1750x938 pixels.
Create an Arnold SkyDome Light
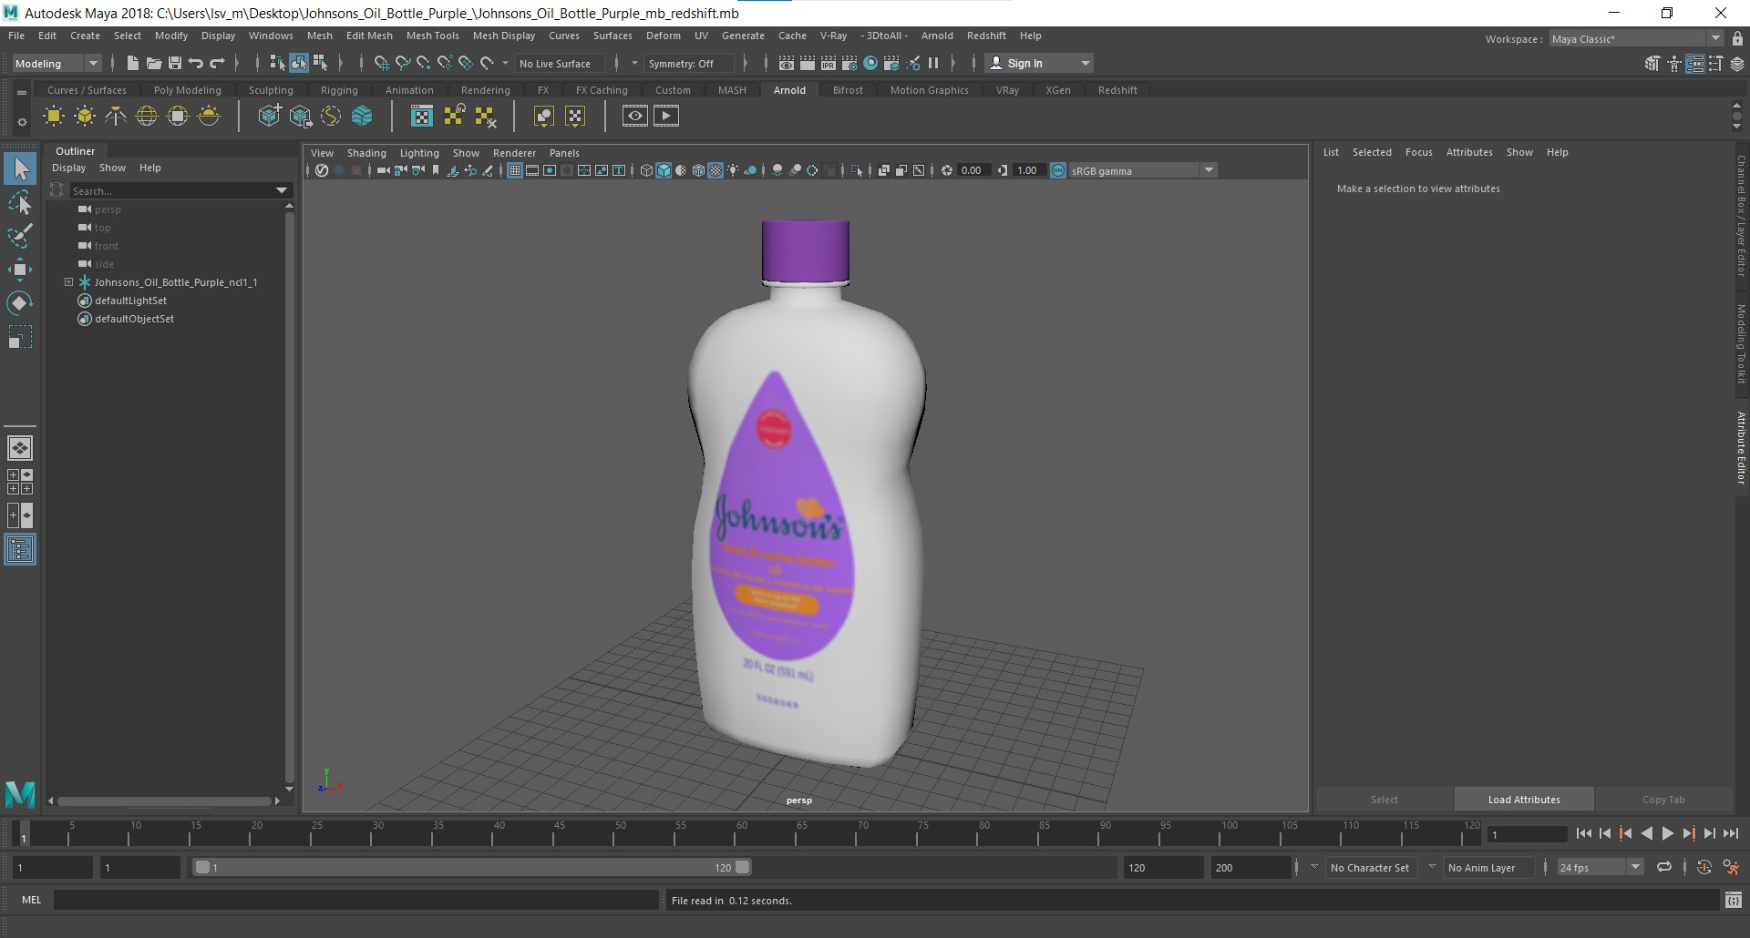click(x=147, y=116)
